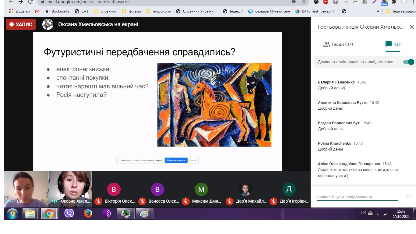Click message 'Люди готові платити за якісні книги'
The height and width of the screenshot is (234, 416).
click(358, 172)
